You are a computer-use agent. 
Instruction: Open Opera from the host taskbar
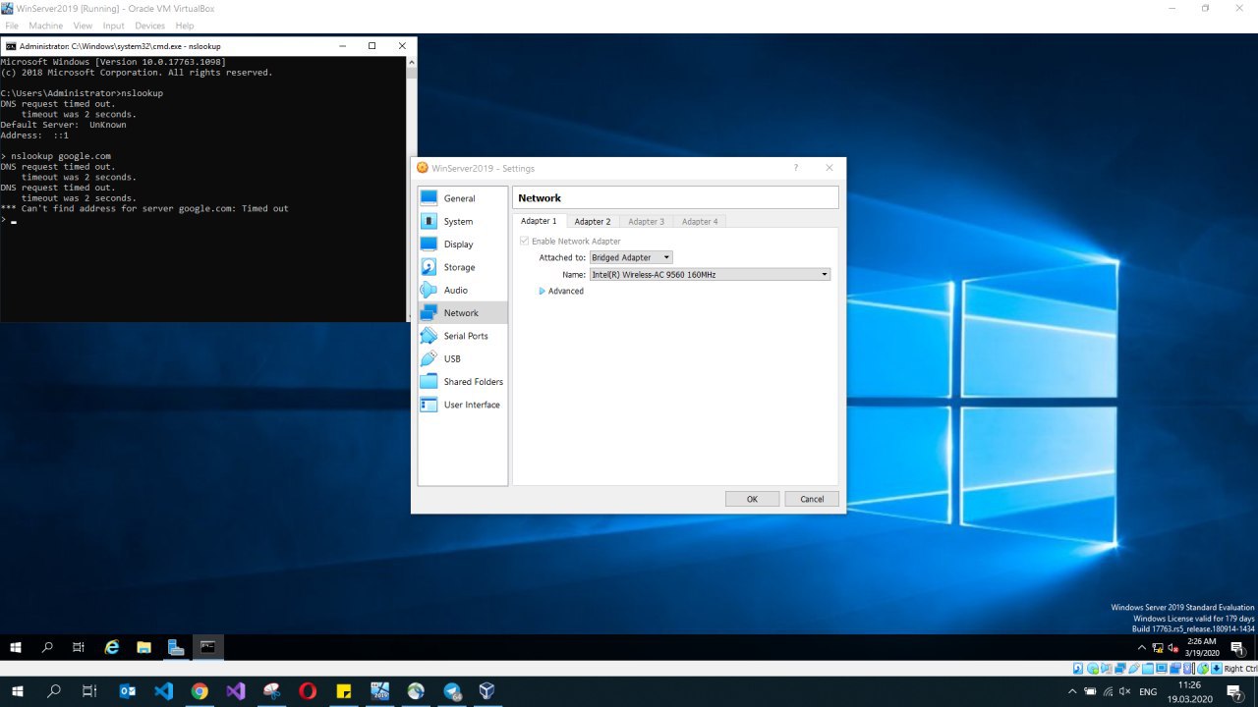308,691
